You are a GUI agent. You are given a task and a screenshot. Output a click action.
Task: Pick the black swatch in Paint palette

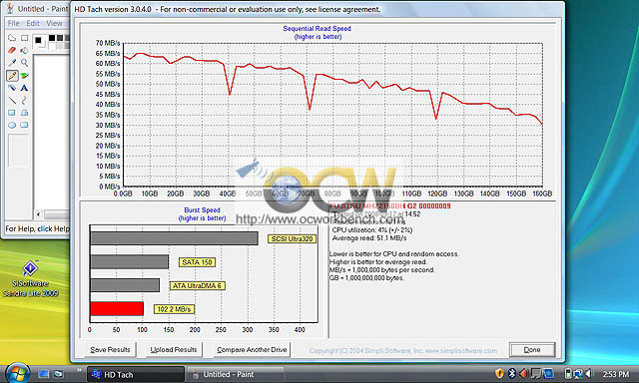52,38
